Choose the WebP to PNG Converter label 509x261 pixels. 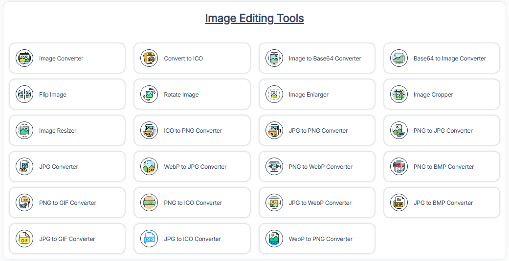[x=320, y=239]
